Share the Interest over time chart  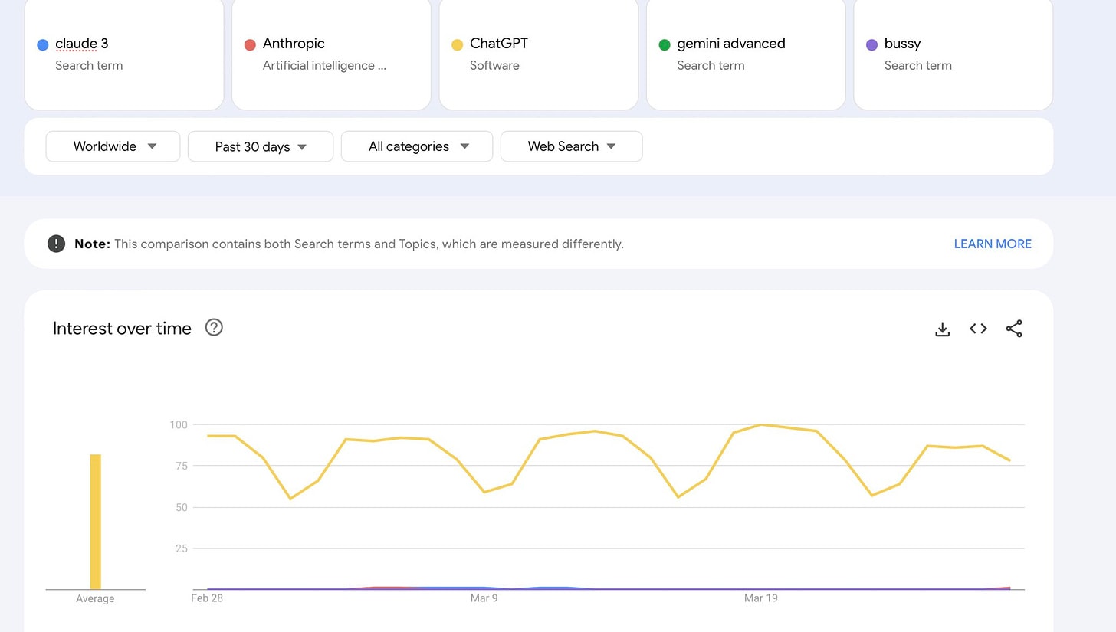coord(1013,329)
